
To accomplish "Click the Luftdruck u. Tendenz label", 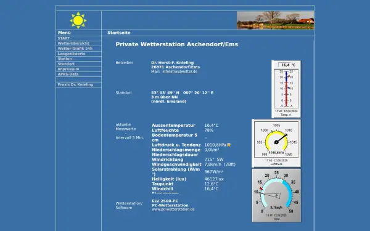I will tap(176, 145).
